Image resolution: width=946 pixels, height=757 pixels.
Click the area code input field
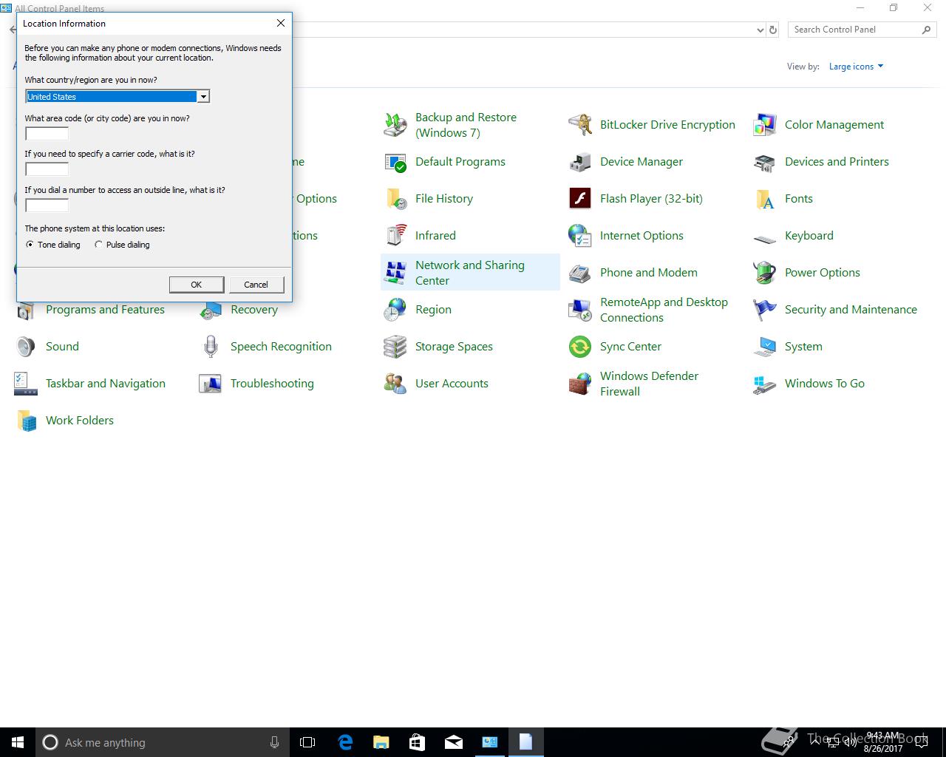47,134
